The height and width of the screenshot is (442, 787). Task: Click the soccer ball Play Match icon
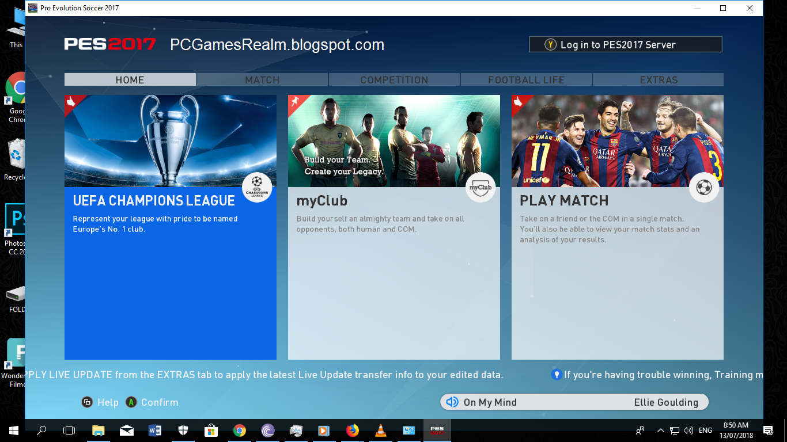pos(704,187)
